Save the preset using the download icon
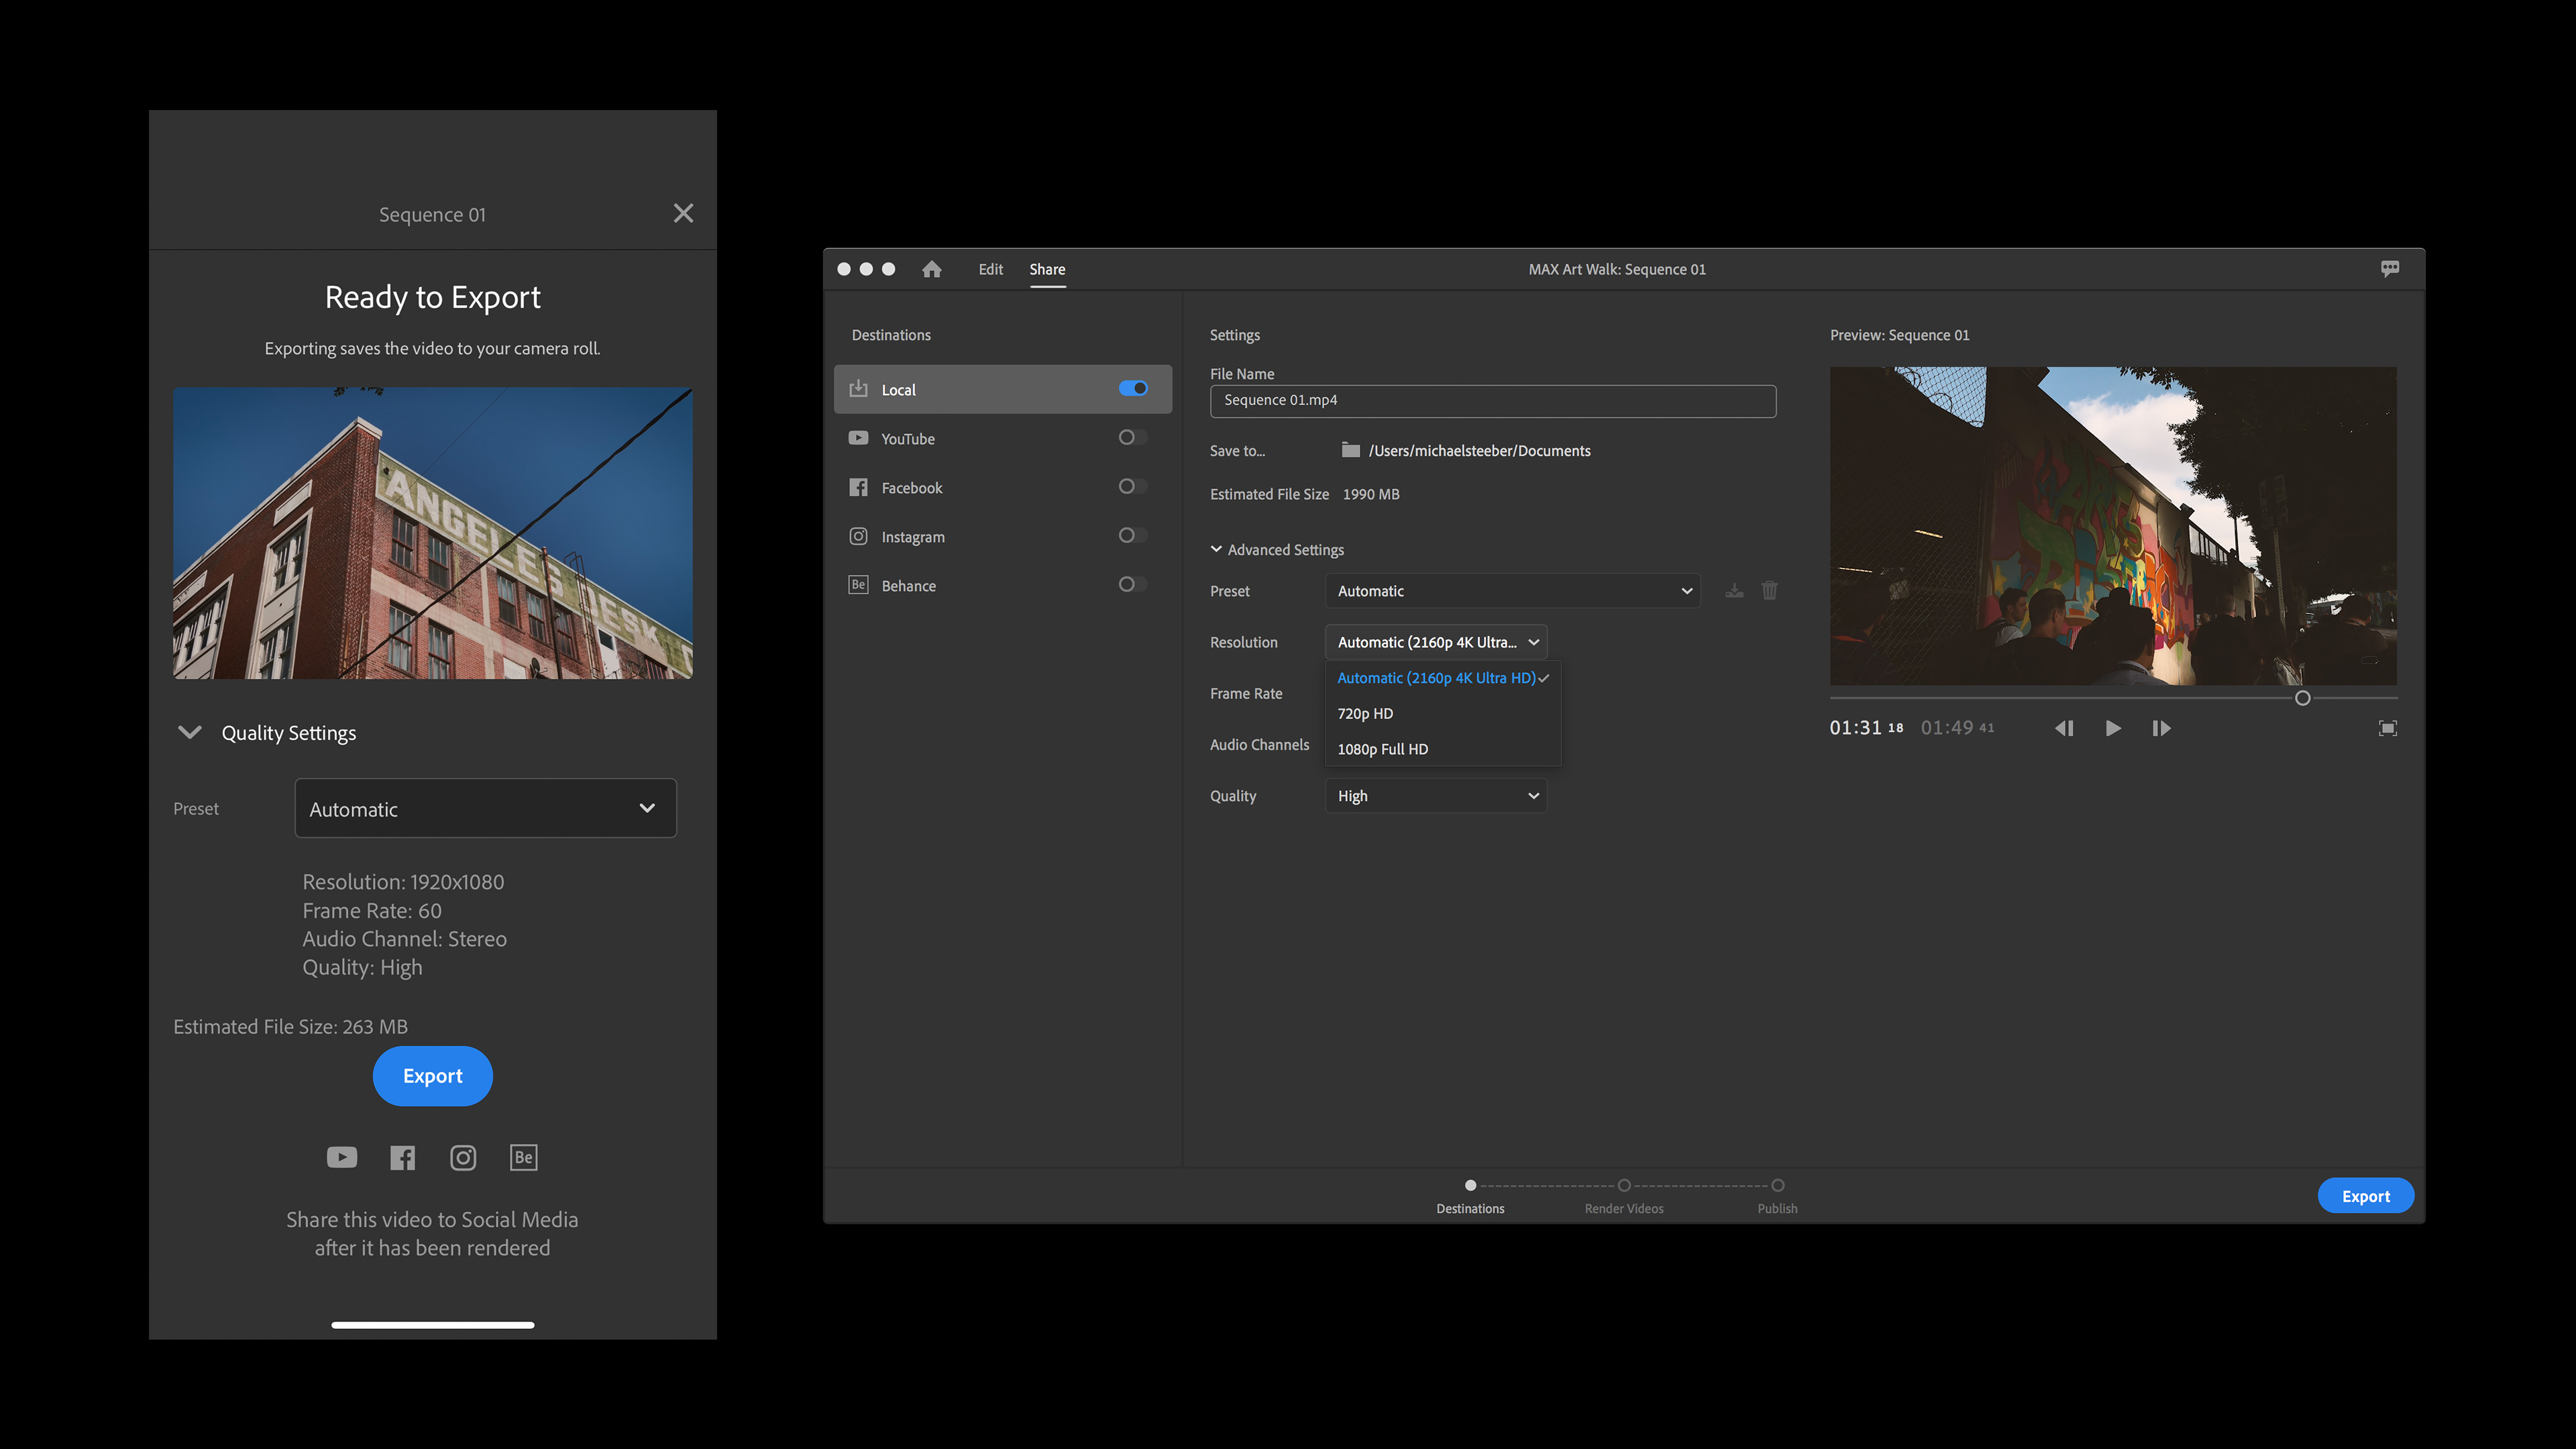 [1733, 590]
